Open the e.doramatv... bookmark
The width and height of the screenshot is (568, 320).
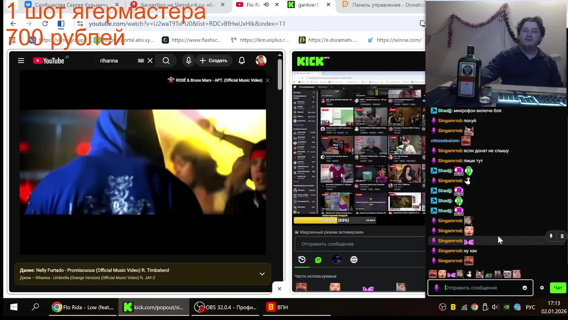[x=328, y=40]
